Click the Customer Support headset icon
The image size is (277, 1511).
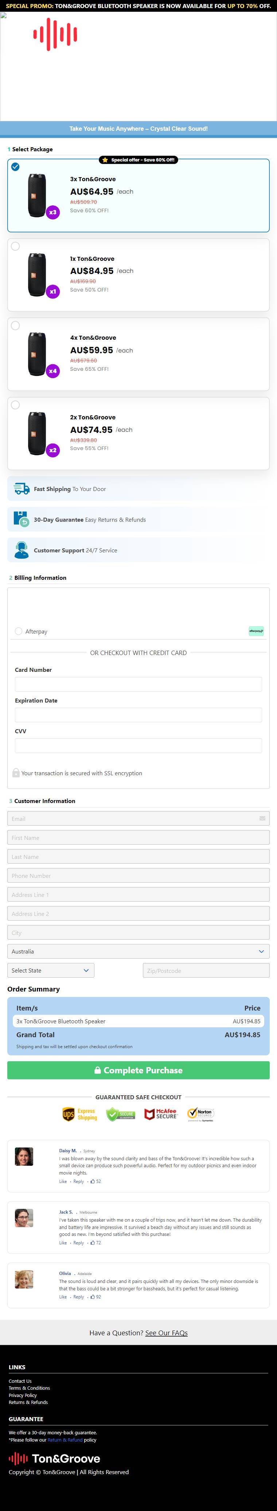pyautogui.click(x=22, y=550)
